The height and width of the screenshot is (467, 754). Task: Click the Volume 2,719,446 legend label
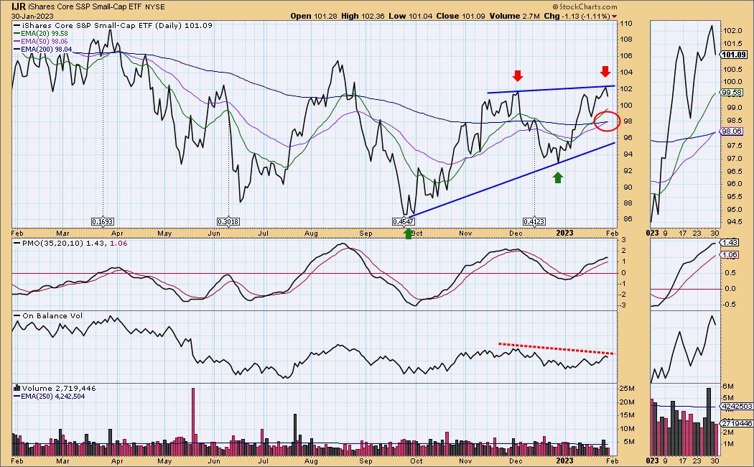(59, 388)
